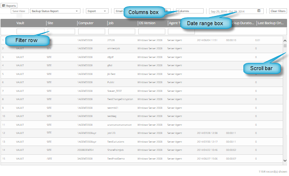Image resolution: width=289 pixels, height=176 pixels.
Task: Click the VAULT cell in the testNeg row
Action: click(x=20, y=116)
